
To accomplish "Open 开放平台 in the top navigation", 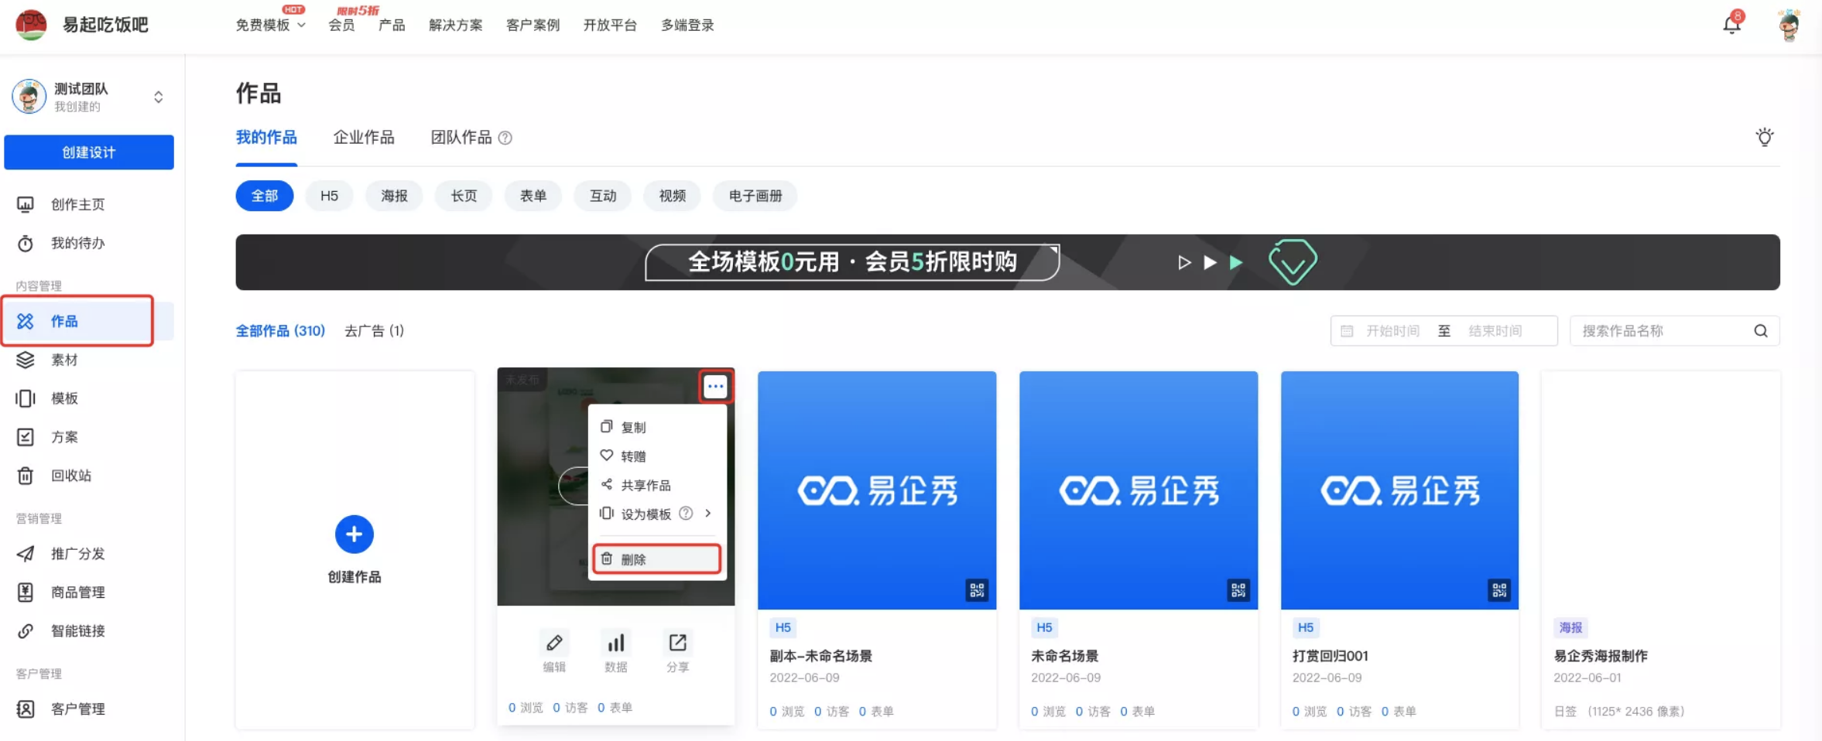I will click(610, 25).
